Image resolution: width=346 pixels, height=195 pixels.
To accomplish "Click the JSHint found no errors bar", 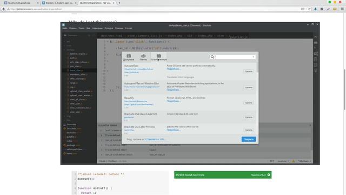I will [223, 175].
